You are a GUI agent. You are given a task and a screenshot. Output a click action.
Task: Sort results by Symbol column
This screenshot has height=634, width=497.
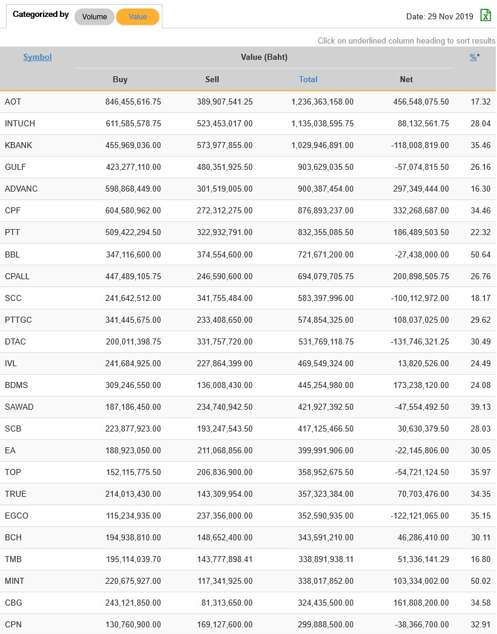pos(37,57)
